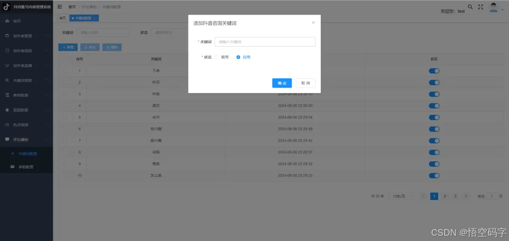Go to page 3 in pagination
The height and width of the screenshot is (241, 509).
[x=455, y=196]
